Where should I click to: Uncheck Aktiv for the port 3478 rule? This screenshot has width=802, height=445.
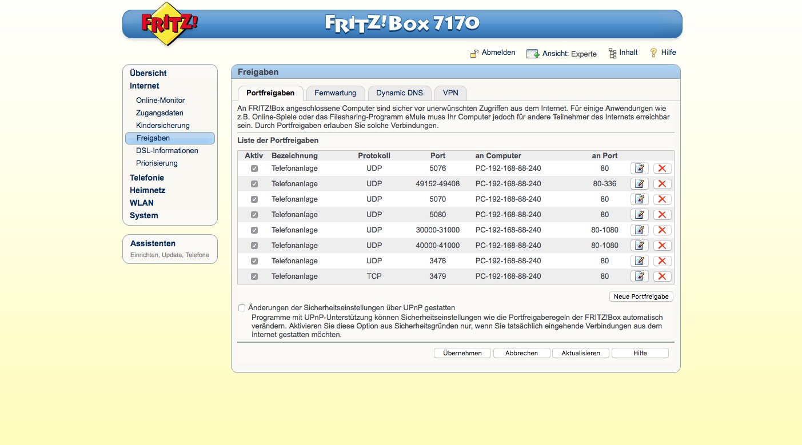point(254,261)
